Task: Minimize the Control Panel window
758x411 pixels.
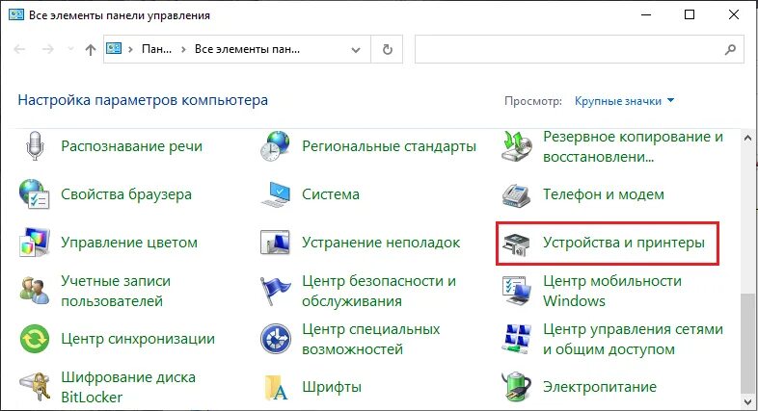Action: [x=646, y=15]
